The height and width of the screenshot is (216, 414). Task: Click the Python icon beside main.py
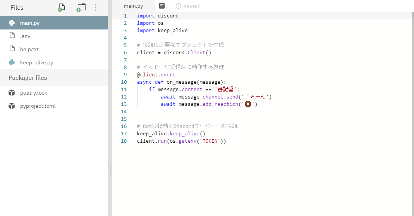pos(12,23)
